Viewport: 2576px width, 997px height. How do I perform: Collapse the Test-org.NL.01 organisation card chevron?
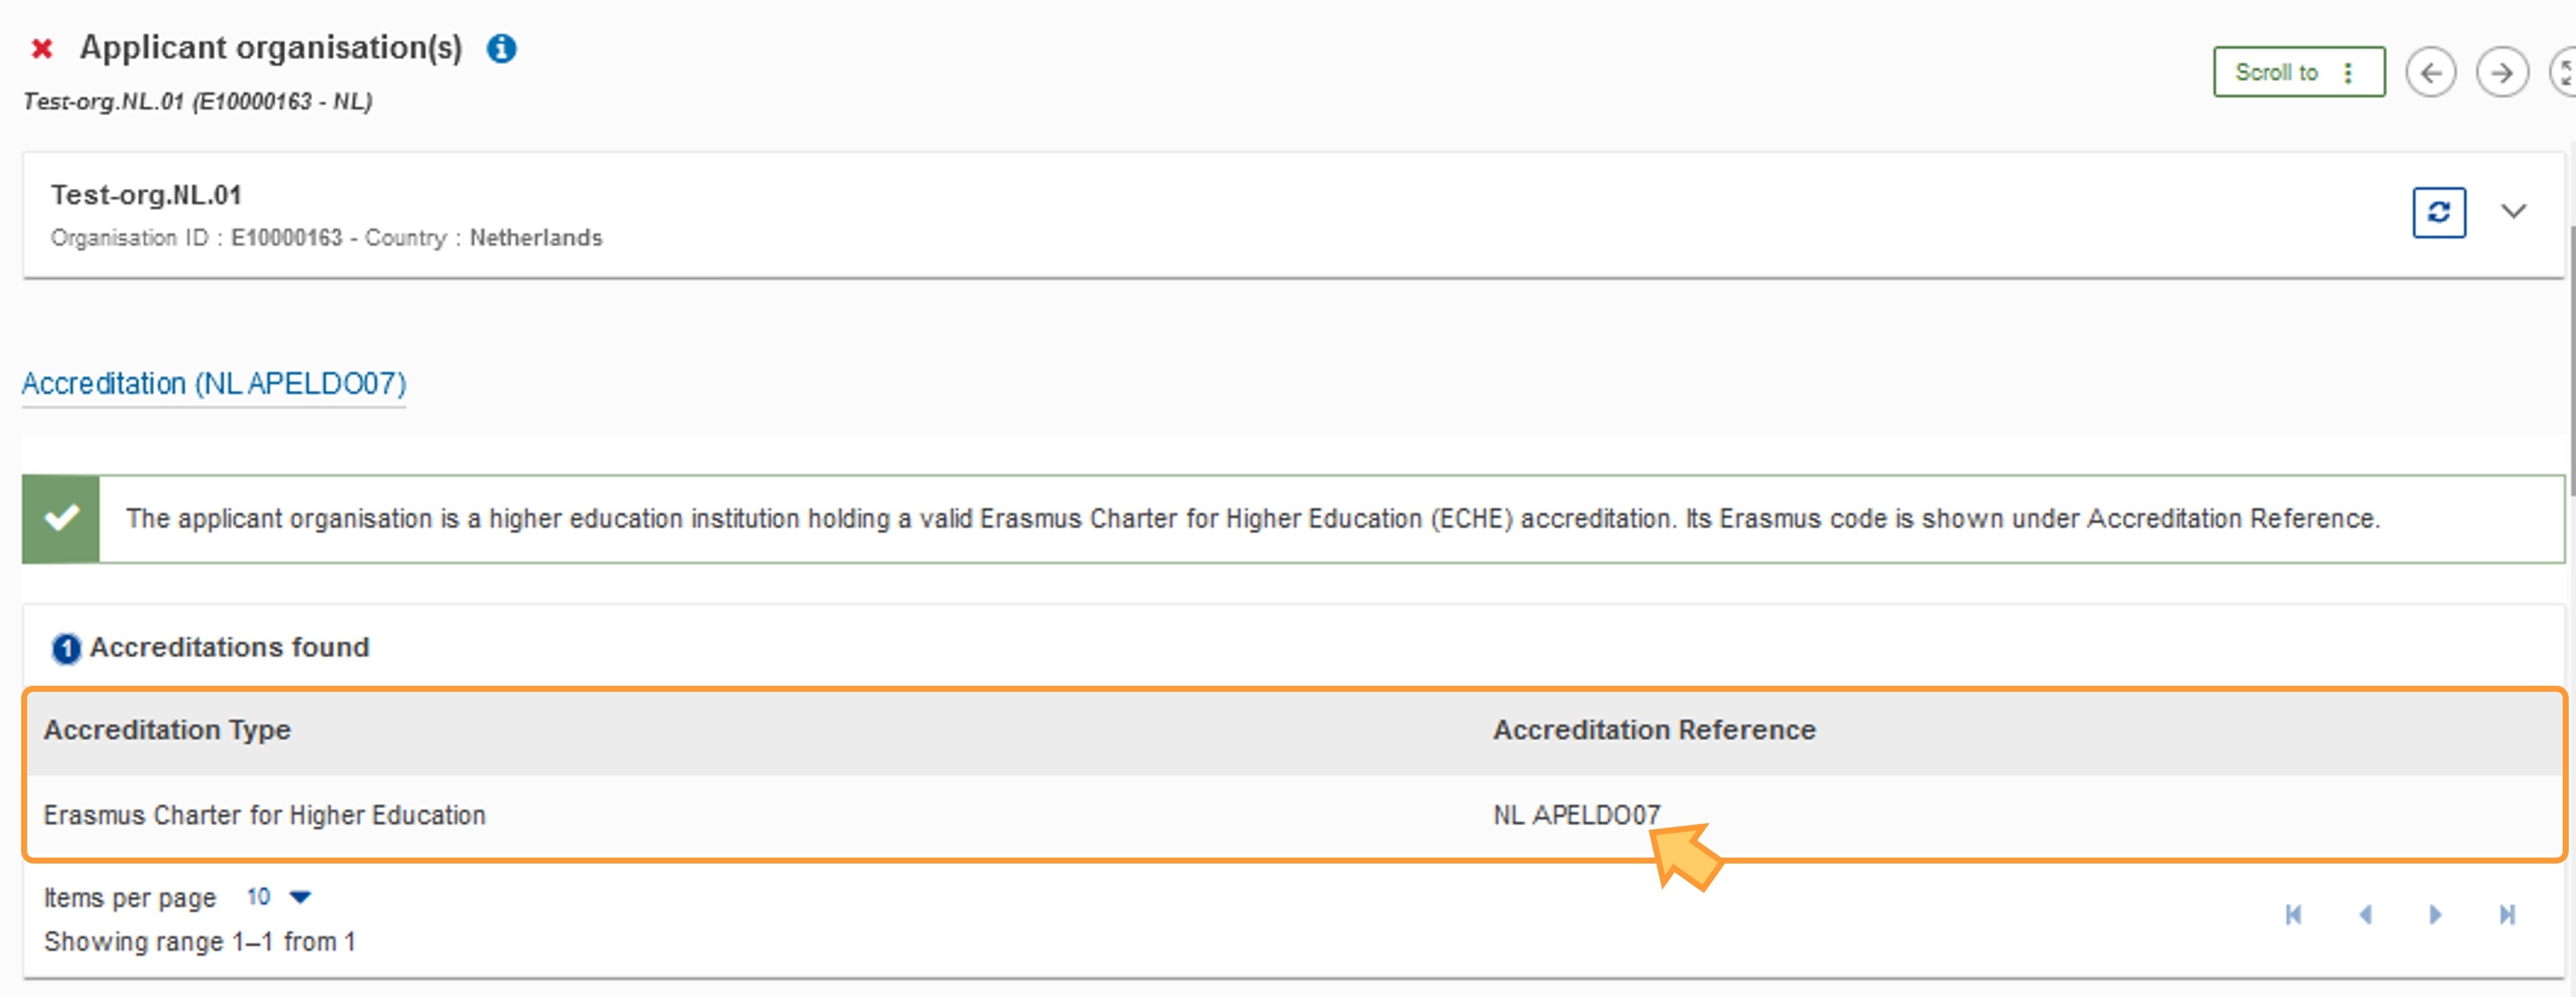[x=2514, y=211]
